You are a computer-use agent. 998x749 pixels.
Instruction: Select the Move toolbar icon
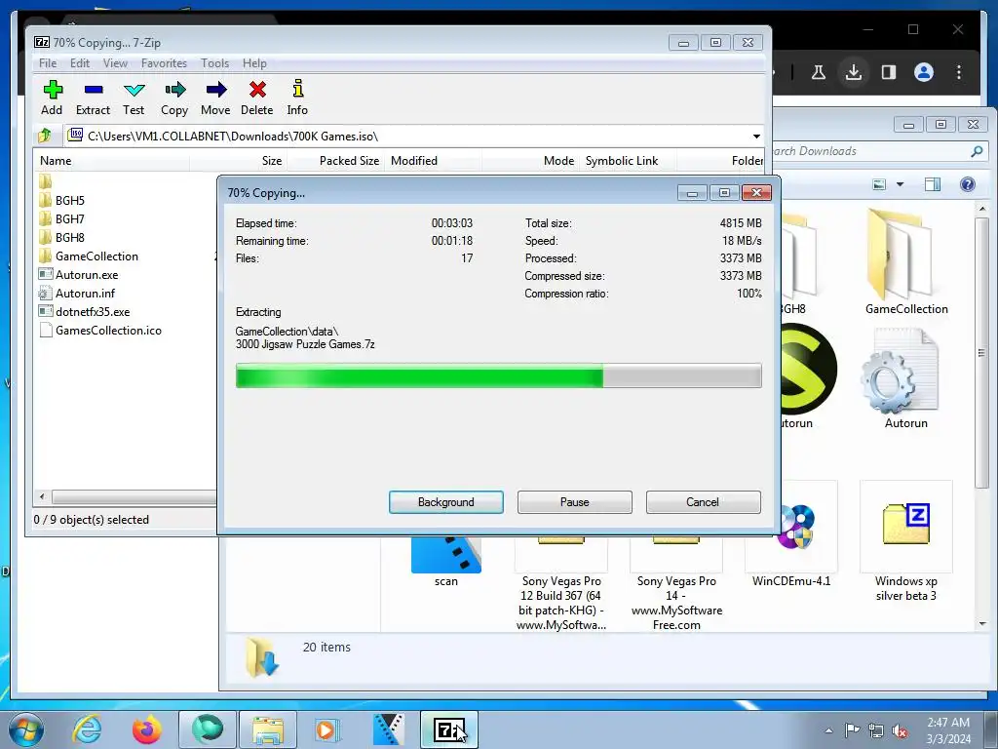point(215,98)
